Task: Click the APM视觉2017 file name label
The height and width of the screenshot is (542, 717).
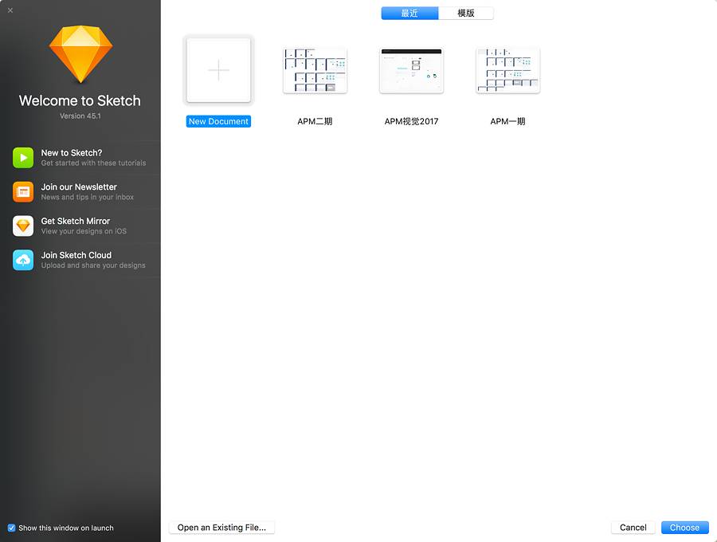Action: point(412,121)
